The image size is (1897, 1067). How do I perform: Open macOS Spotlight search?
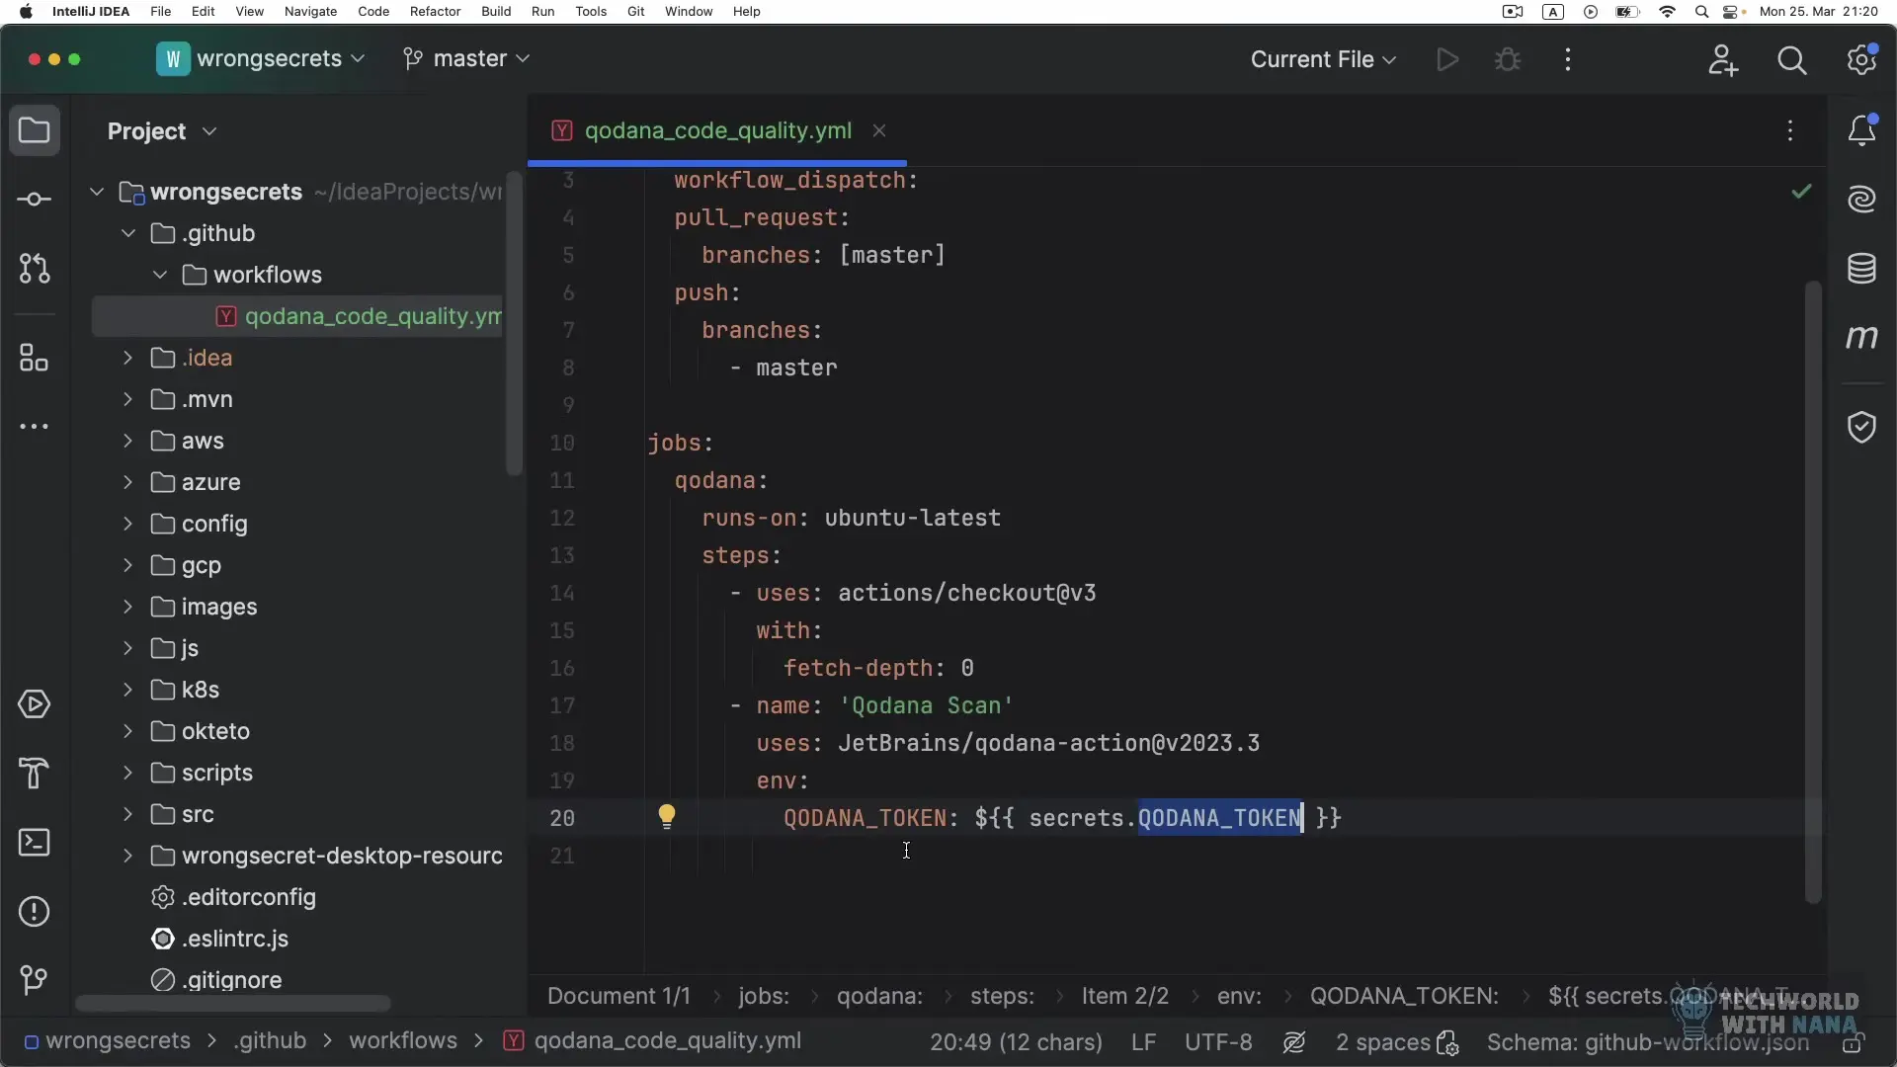1701,12
